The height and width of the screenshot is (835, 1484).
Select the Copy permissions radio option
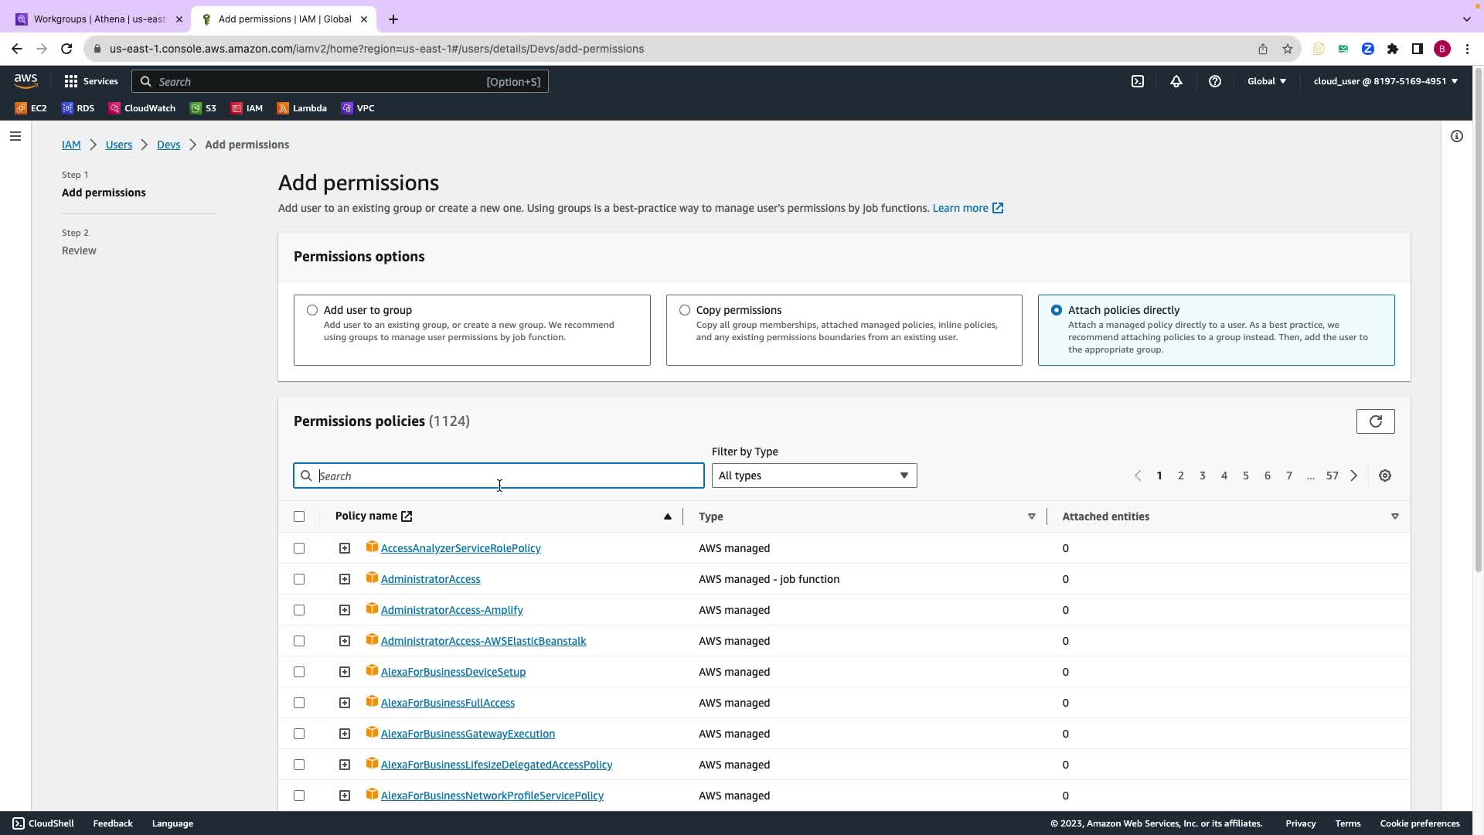685,310
